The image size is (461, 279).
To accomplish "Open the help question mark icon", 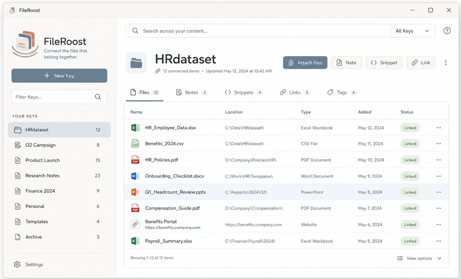I will coord(447,31).
